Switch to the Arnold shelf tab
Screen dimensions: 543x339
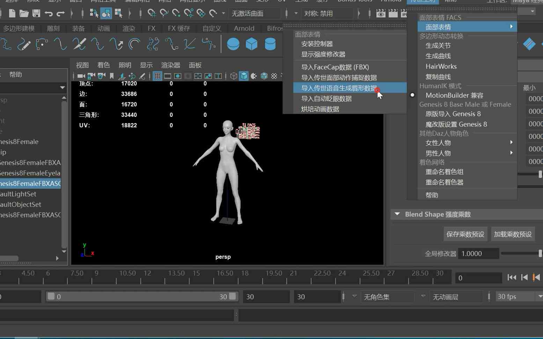point(244,29)
